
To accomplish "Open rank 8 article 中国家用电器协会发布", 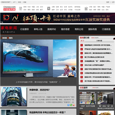I will pyautogui.click(x=98, y=73).
